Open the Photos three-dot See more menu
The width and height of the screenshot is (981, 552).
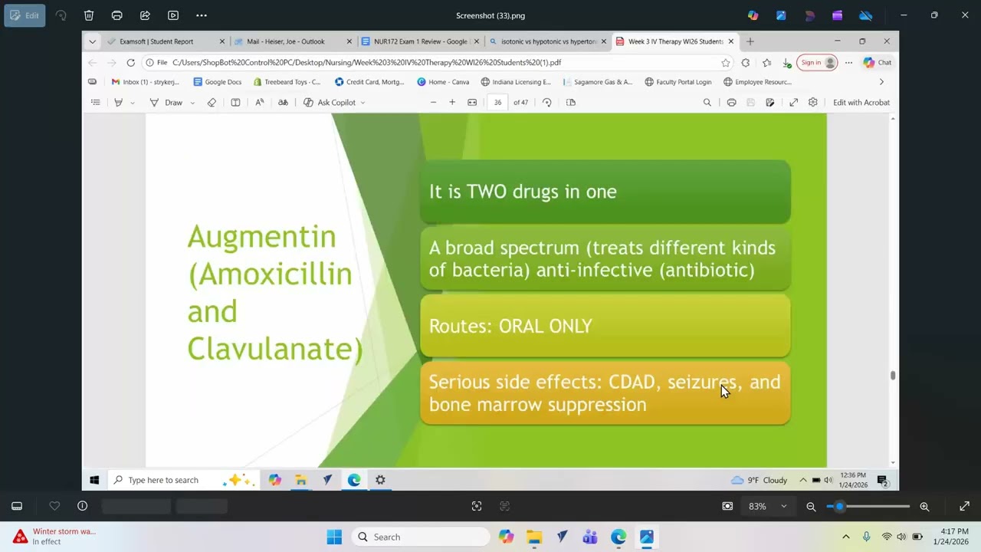(202, 15)
